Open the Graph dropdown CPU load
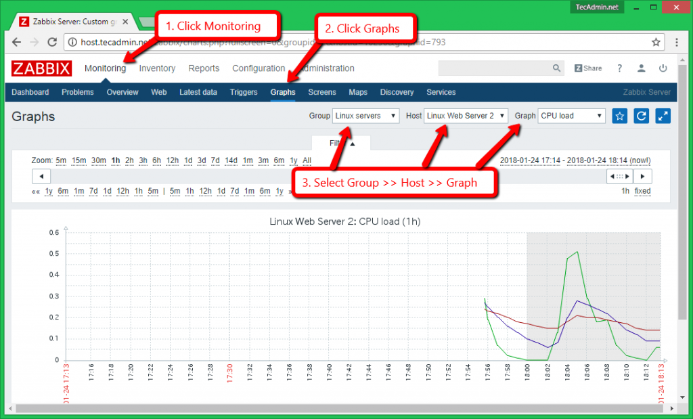 click(571, 116)
